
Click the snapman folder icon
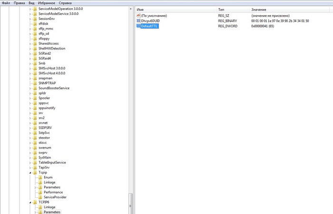(35, 78)
